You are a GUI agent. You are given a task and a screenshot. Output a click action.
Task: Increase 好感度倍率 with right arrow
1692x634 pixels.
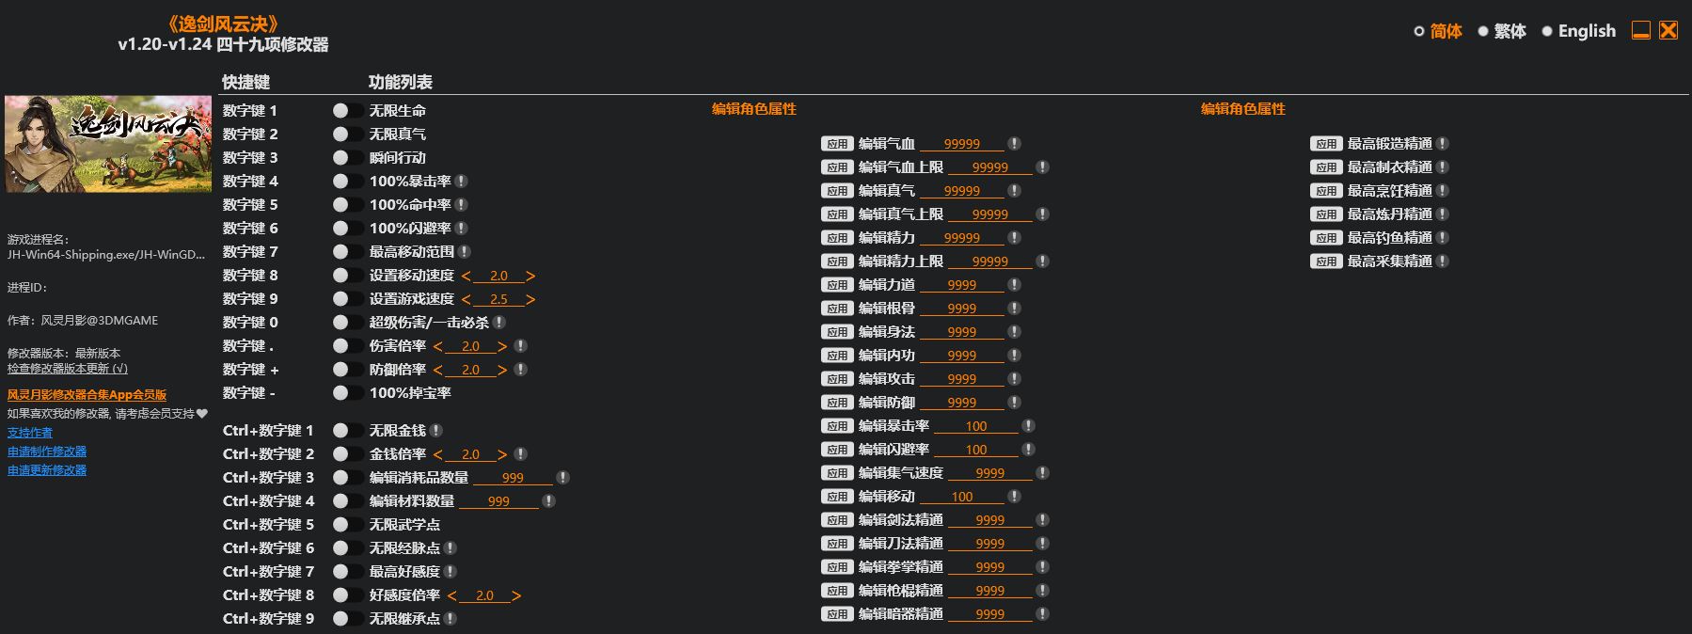coord(516,595)
